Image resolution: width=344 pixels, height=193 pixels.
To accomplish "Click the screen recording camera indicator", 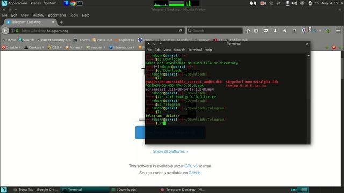I will pyautogui.click(x=263, y=3).
